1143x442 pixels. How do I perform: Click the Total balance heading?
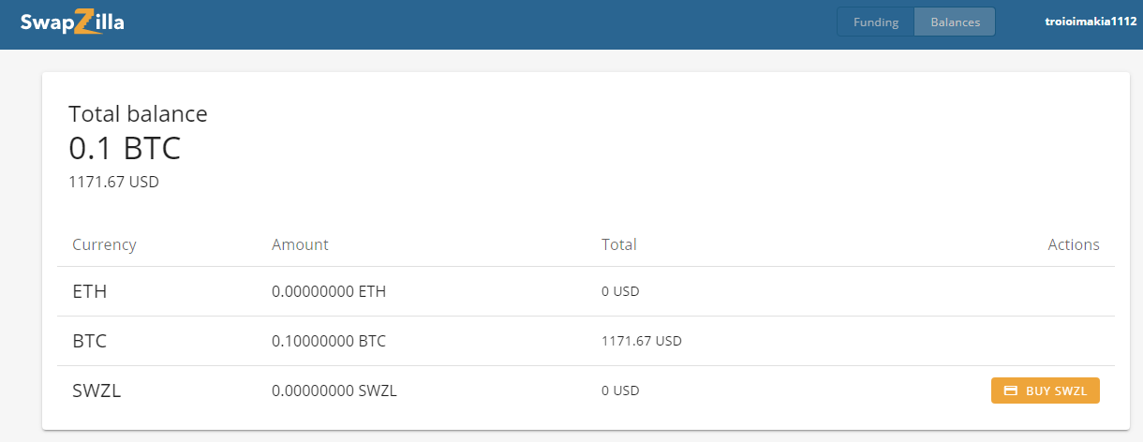point(138,114)
